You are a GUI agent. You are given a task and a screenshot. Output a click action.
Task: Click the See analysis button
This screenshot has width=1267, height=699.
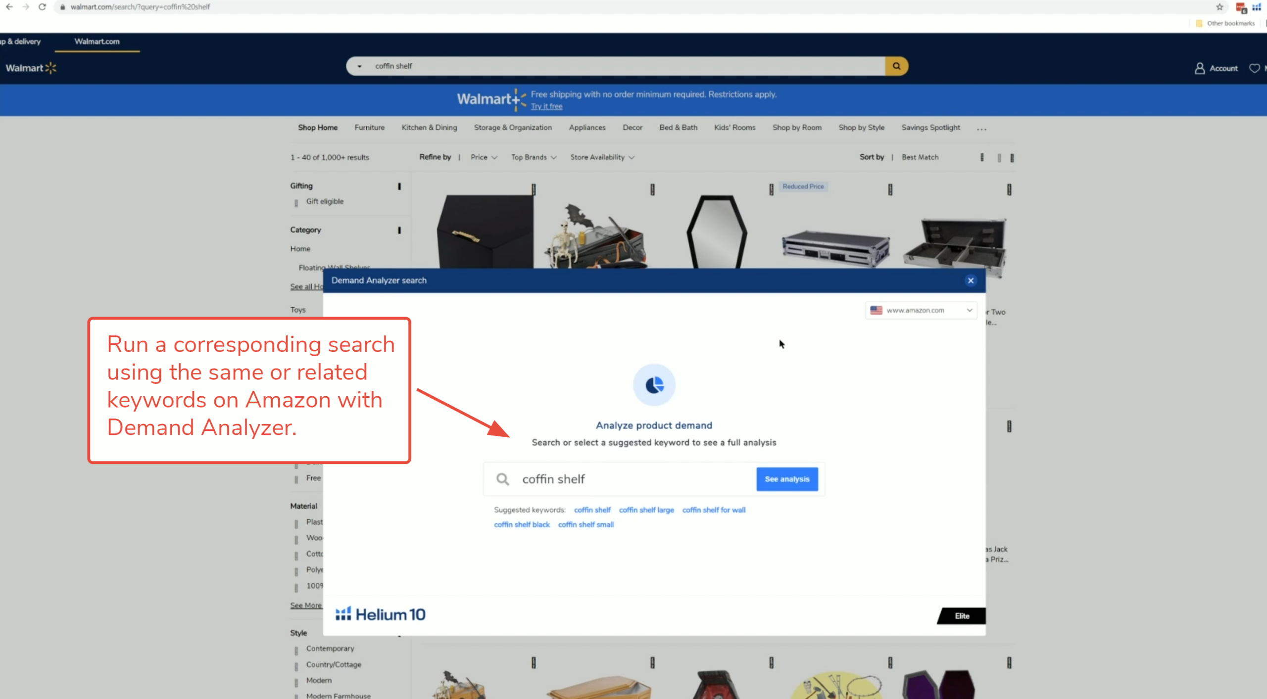(x=786, y=479)
